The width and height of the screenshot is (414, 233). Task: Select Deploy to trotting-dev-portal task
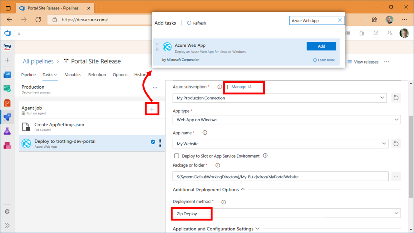[92, 143]
